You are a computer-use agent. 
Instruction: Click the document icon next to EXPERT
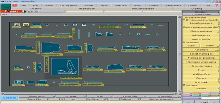(x=24, y=12)
